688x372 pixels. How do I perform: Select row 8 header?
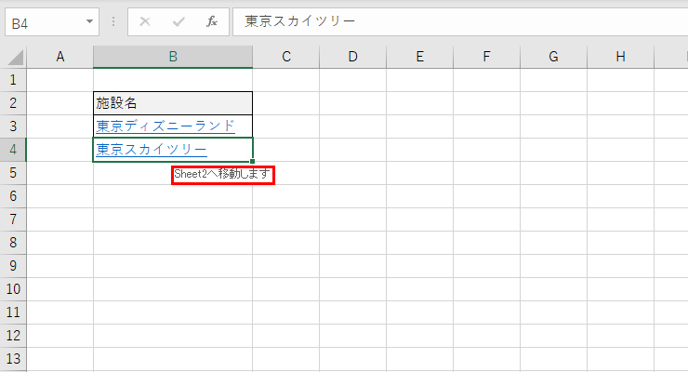pos(13,243)
